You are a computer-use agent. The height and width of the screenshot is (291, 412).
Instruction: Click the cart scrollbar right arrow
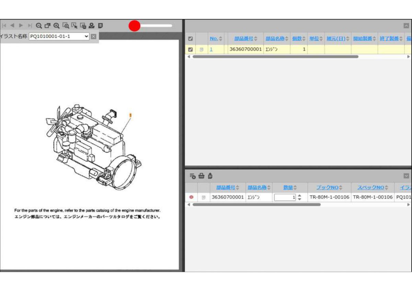click(409, 205)
